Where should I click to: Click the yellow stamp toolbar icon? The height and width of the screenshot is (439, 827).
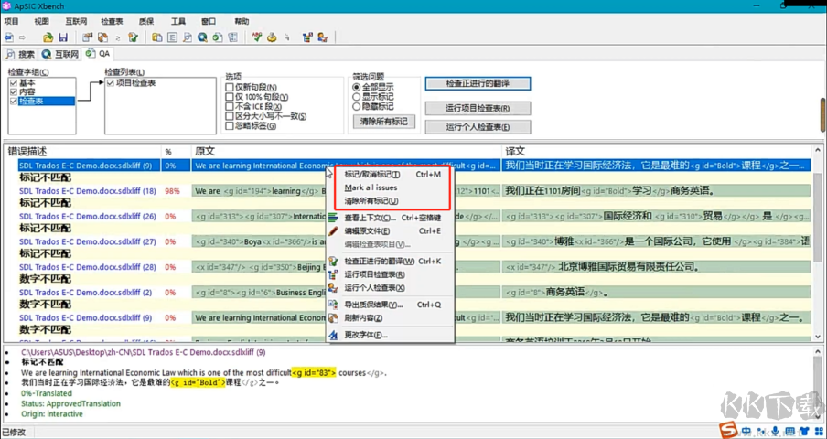pyautogui.click(x=272, y=37)
